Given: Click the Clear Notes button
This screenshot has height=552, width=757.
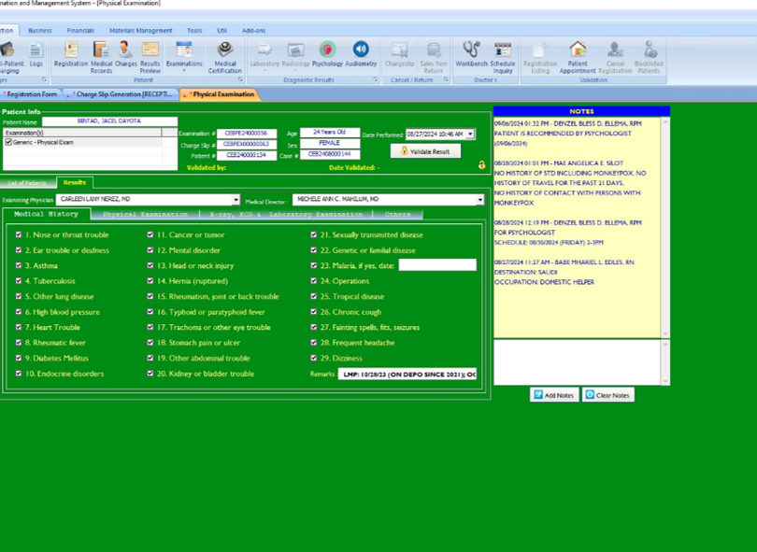Looking at the screenshot, I should pos(608,395).
